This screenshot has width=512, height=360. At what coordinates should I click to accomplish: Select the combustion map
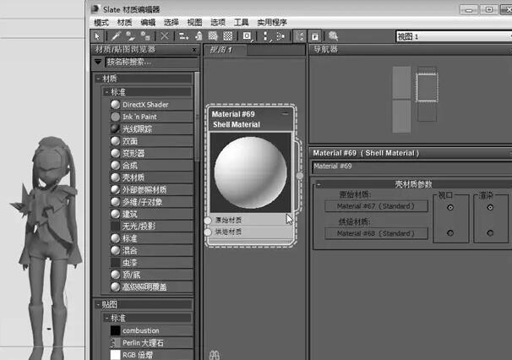pos(151,331)
